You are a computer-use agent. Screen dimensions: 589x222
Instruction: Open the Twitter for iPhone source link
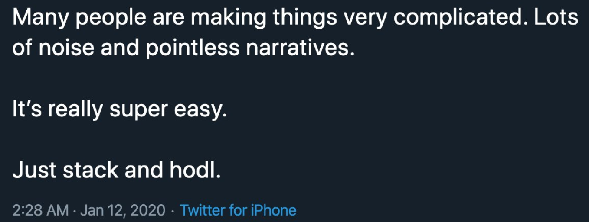coord(238,210)
